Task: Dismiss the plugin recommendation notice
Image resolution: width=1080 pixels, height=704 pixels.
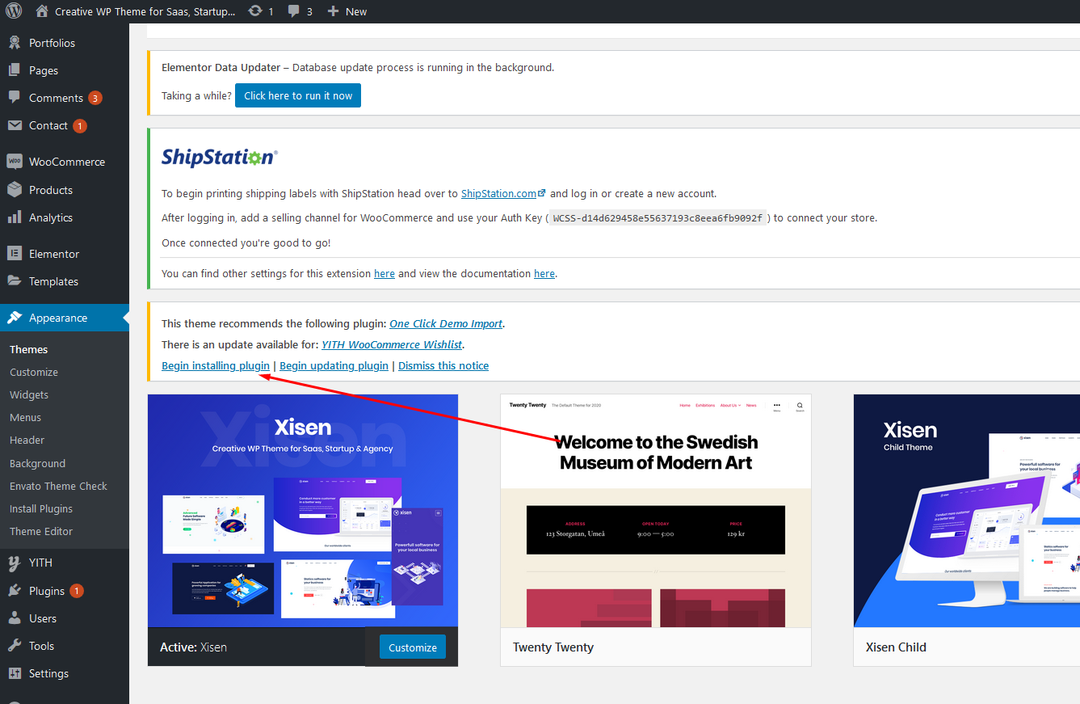Action: (x=443, y=365)
